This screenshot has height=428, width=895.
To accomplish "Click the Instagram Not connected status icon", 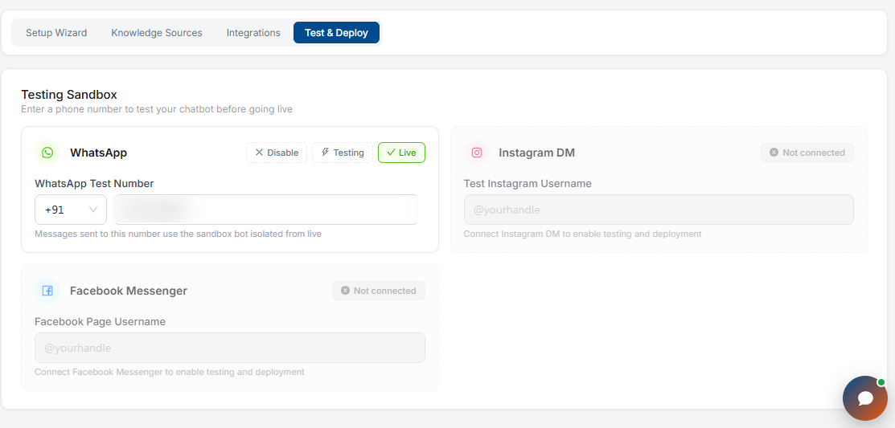I will (x=774, y=153).
